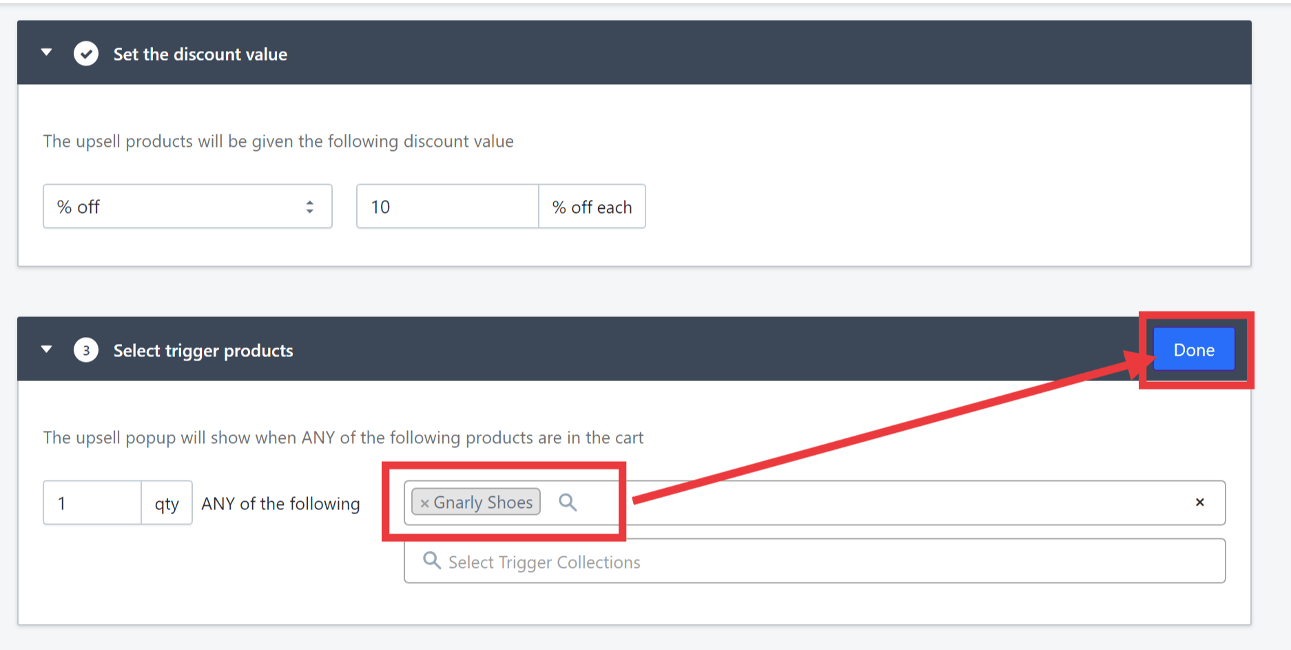Click into the Select Trigger Collections field

click(x=814, y=561)
